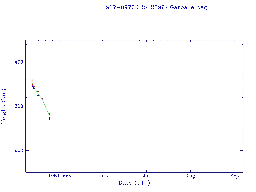The height and width of the screenshot is (192, 256).
Task: Click the green line's final steep segment
Action: coord(46,108)
